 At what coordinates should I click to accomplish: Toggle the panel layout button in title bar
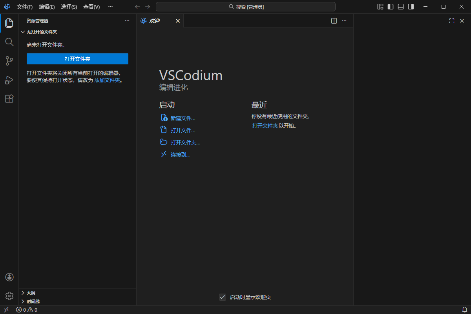(x=401, y=7)
